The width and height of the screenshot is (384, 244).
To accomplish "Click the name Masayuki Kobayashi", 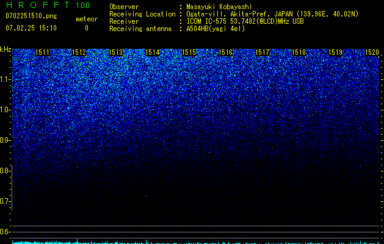I will pos(219,7).
